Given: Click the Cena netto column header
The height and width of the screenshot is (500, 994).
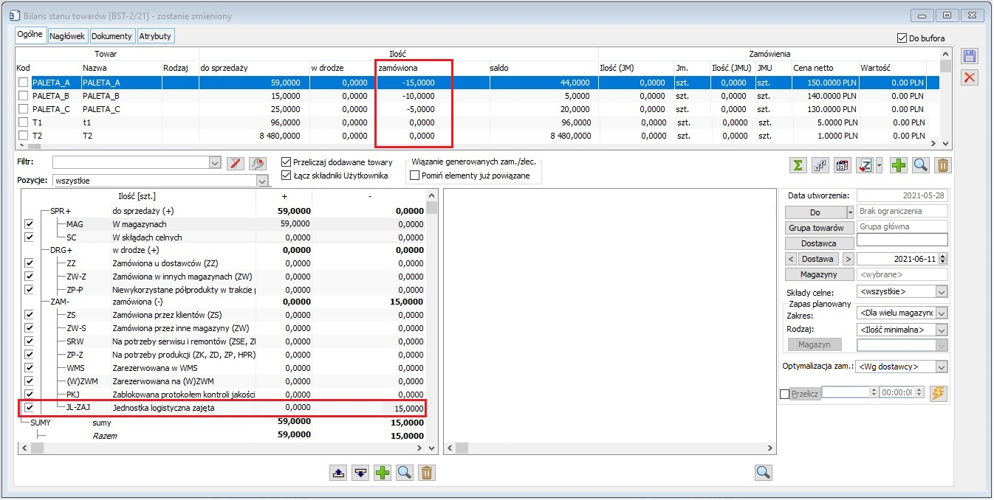Looking at the screenshot, I should tap(825, 68).
